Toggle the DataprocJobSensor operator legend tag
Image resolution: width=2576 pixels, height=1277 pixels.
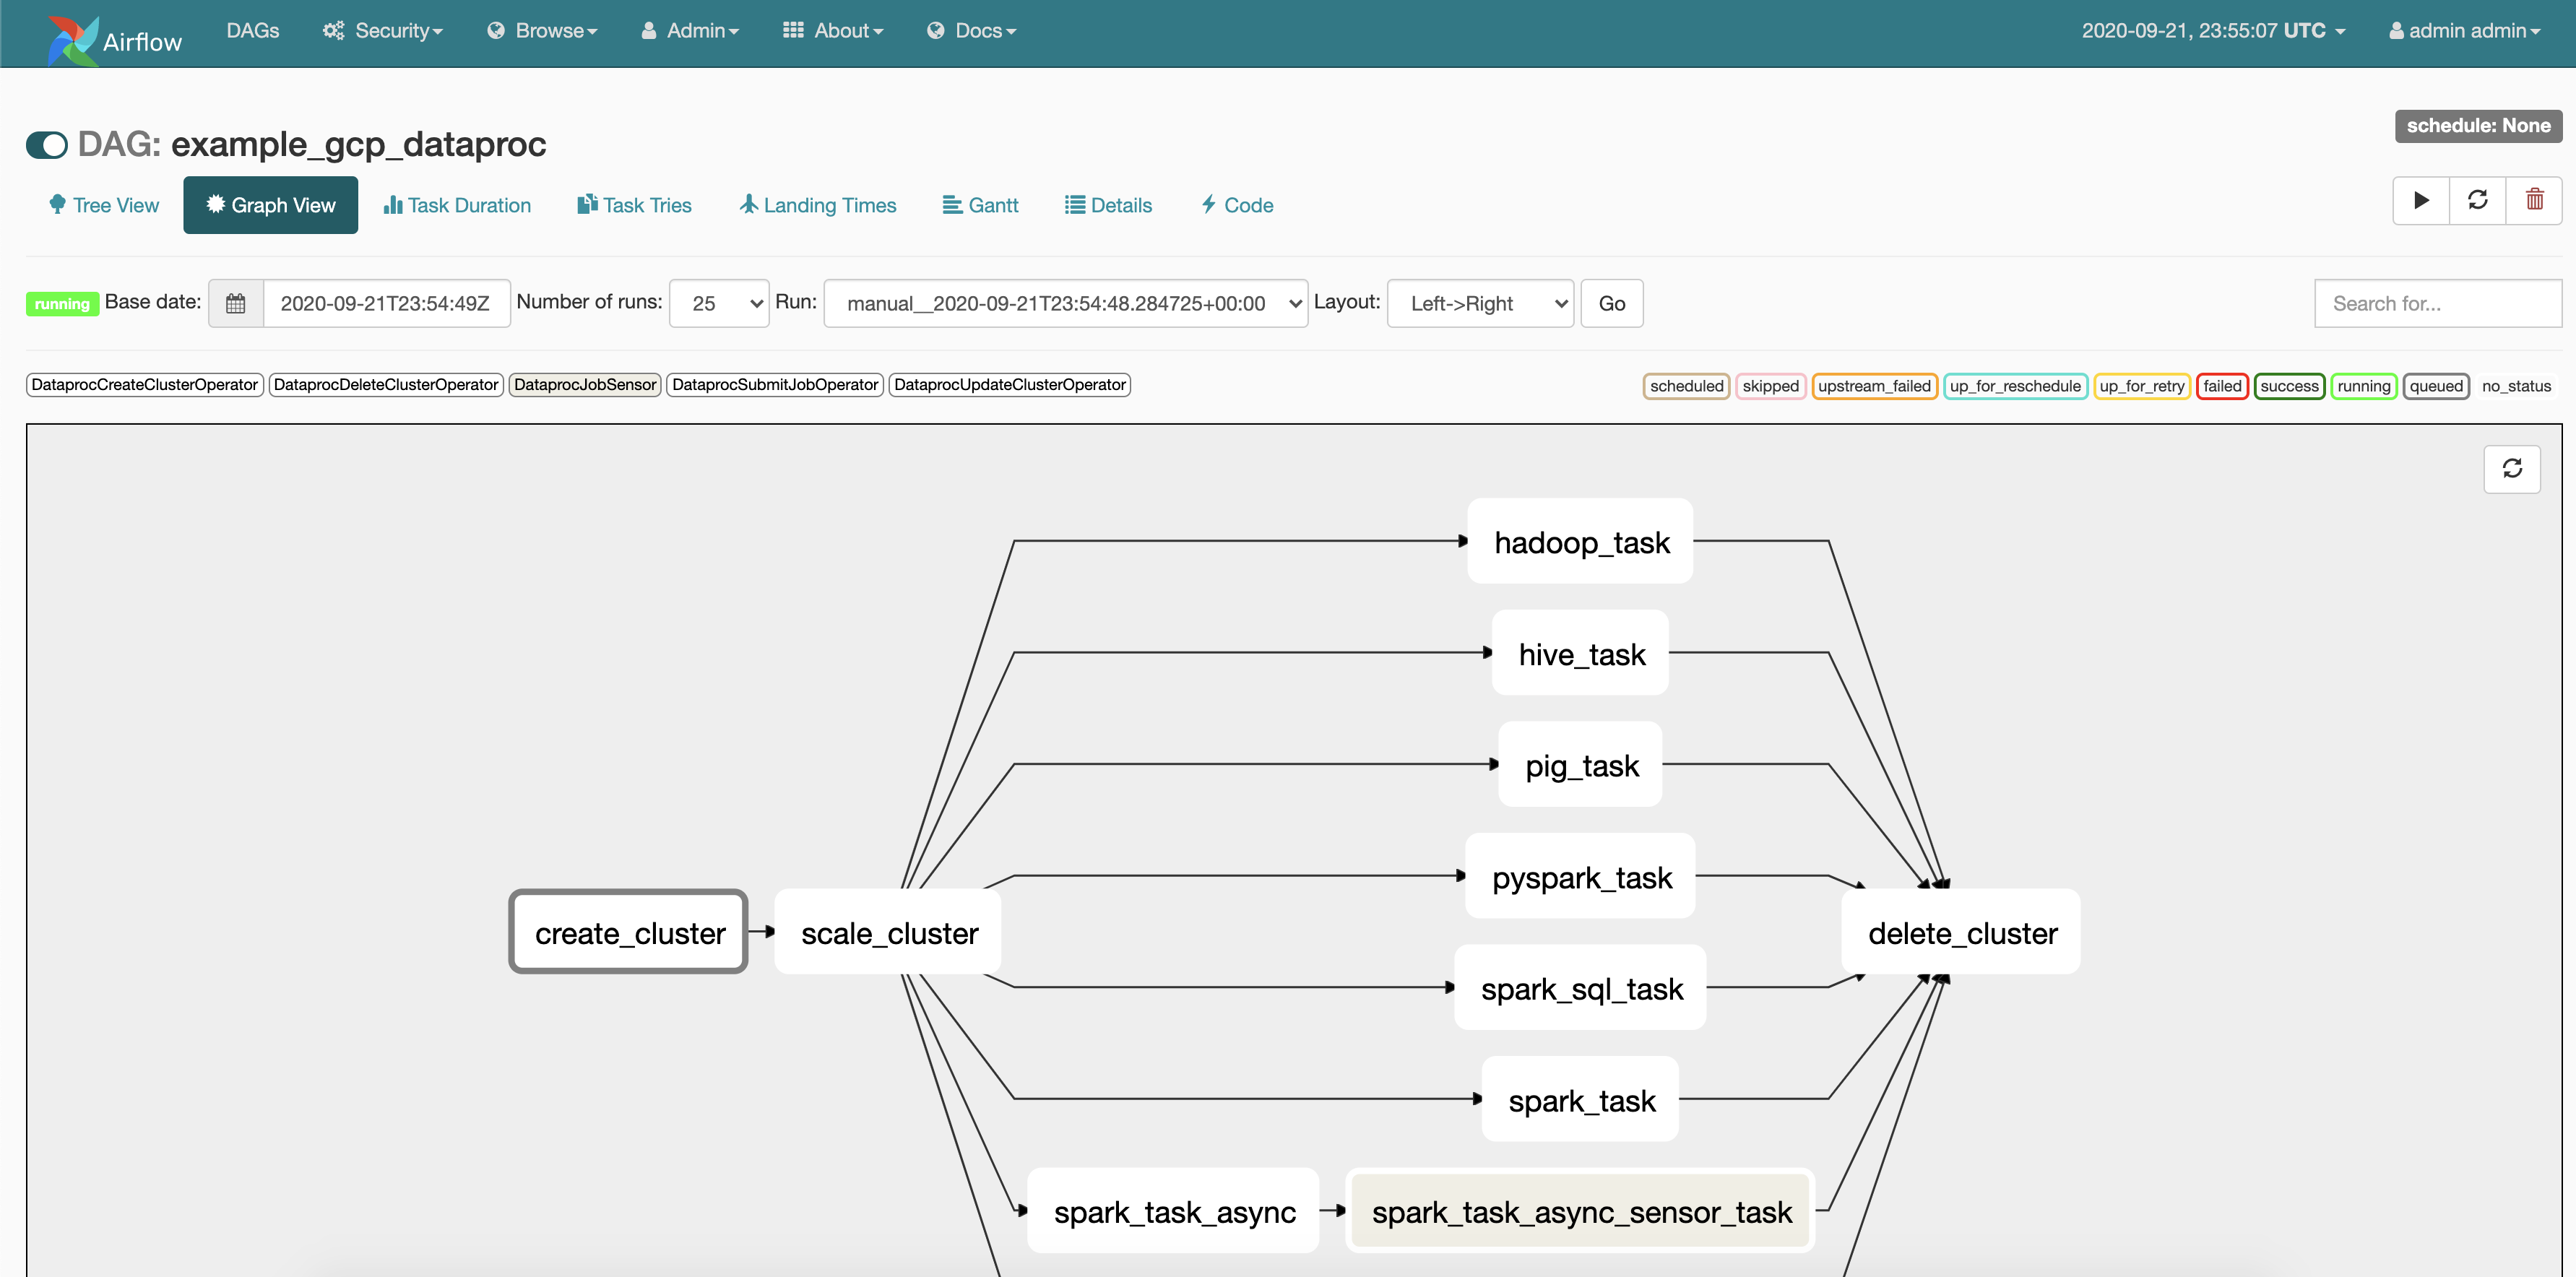[585, 385]
